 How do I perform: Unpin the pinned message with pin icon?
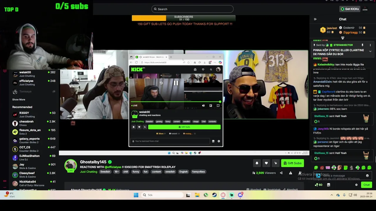362,45
